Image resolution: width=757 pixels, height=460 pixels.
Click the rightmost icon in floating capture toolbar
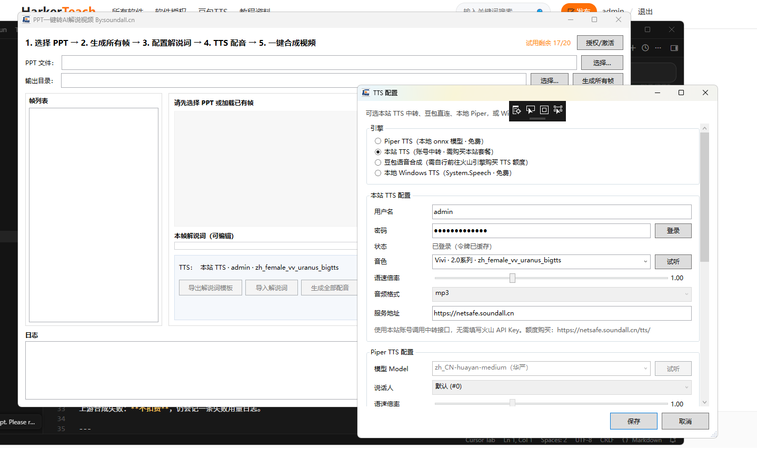pyautogui.click(x=558, y=110)
